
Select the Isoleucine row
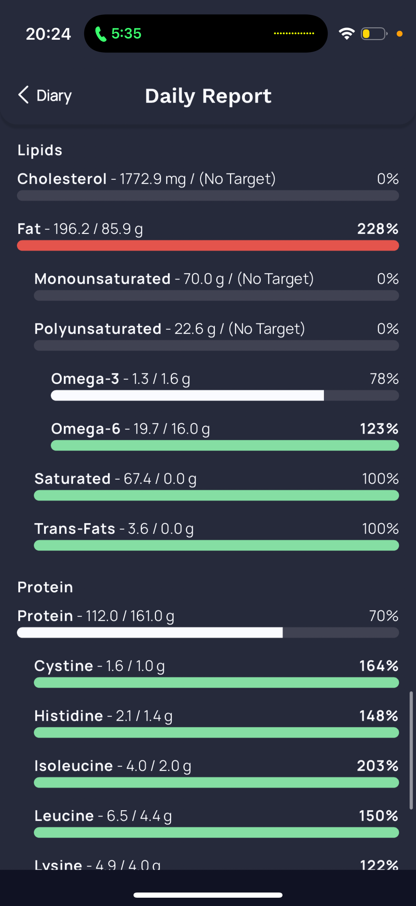pos(216,772)
